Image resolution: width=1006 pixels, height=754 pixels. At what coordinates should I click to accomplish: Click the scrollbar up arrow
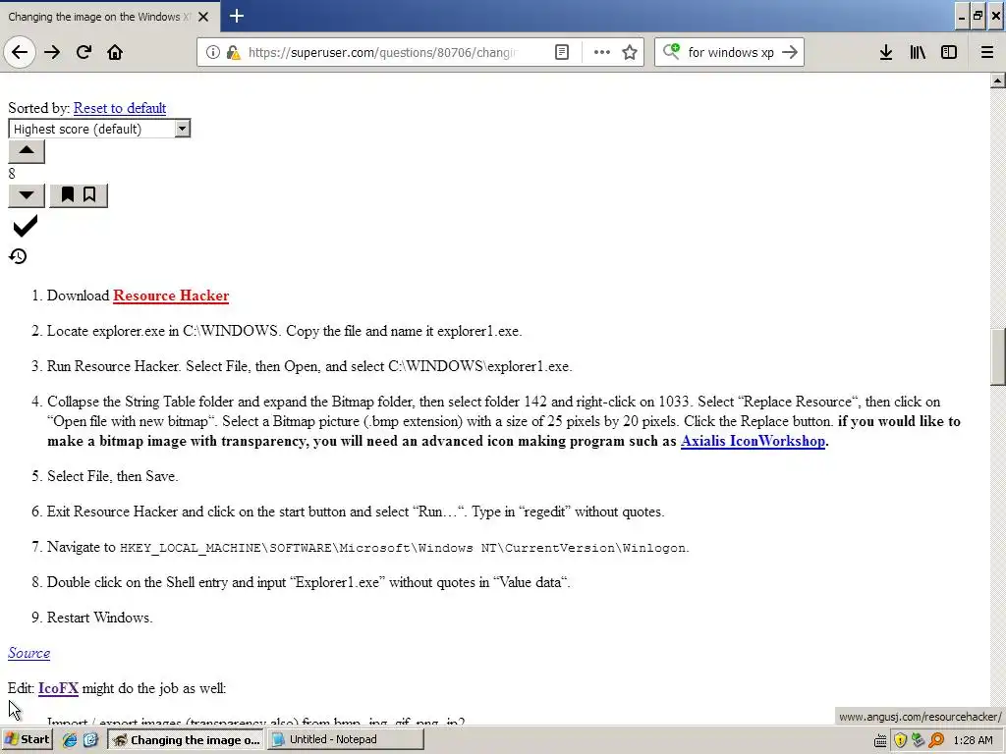[998, 81]
